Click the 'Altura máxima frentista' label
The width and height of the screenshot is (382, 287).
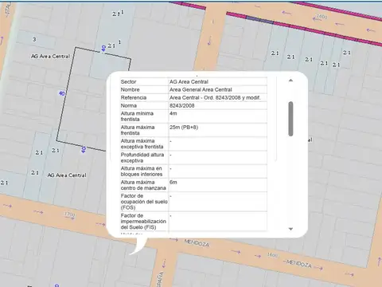tap(138, 130)
